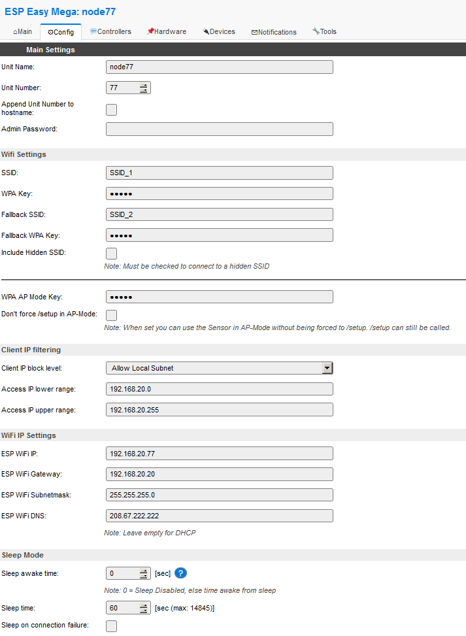This screenshot has width=466, height=636.
Task: Increment Sleep awake time spinner up
Action: (144, 570)
